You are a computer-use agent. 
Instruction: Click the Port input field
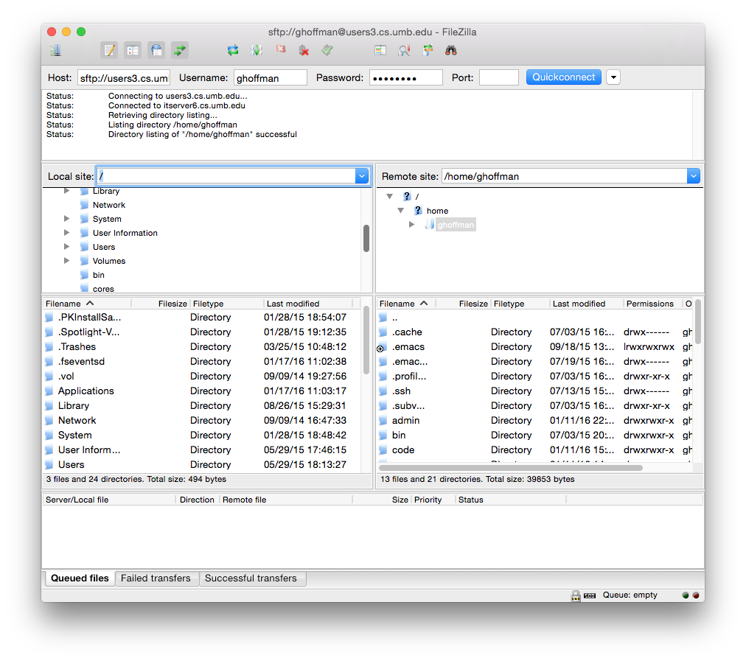(x=498, y=77)
